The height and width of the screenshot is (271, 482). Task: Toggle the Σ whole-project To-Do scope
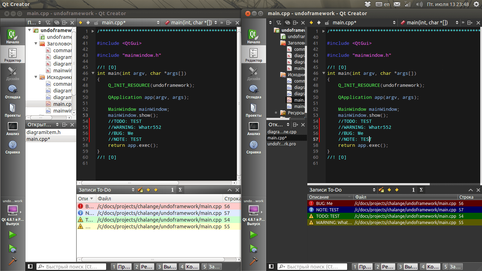(180, 189)
